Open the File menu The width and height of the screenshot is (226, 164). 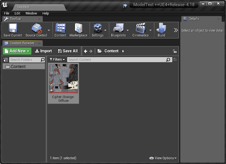(7, 14)
